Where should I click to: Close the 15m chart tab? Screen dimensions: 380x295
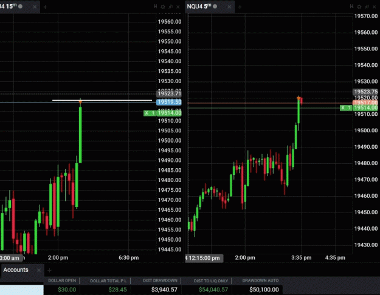pos(35,7)
